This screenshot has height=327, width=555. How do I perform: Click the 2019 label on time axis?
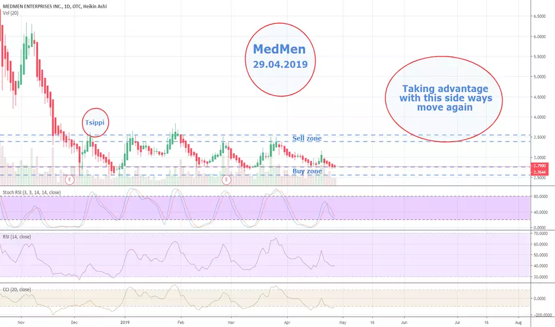(x=125, y=322)
